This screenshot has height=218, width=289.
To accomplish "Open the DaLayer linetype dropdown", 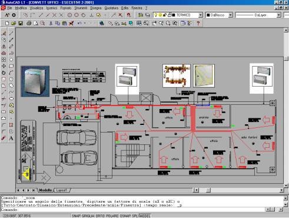I will coord(278,15).
